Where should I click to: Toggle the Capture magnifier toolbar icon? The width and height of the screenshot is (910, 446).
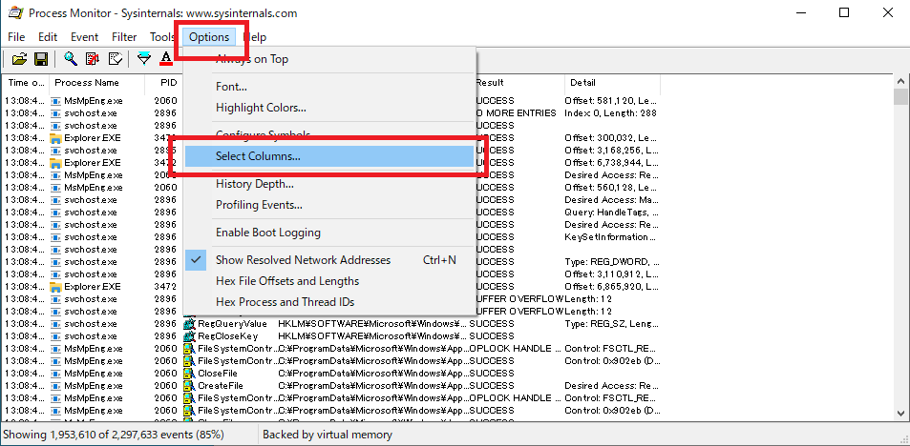[x=71, y=58]
